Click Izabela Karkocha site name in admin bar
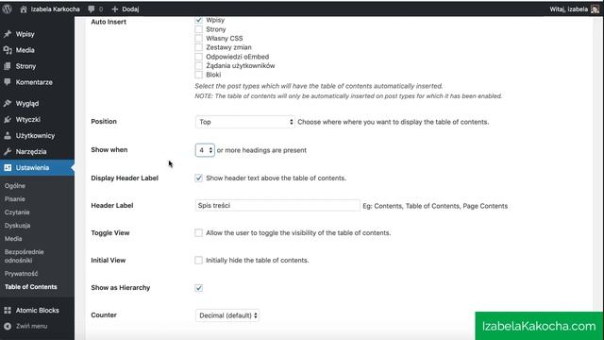Image resolution: width=604 pixels, height=340 pixels. pos(56,9)
